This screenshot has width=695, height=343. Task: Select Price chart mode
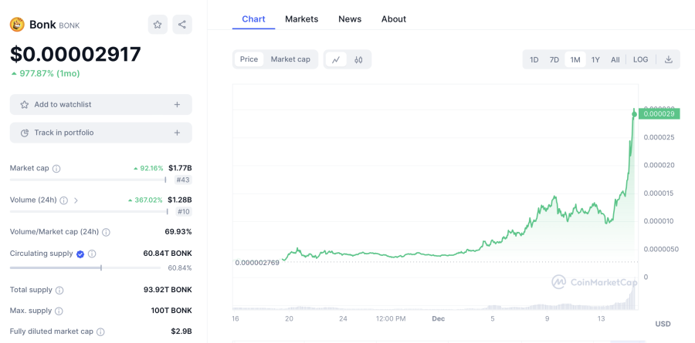pos(249,59)
